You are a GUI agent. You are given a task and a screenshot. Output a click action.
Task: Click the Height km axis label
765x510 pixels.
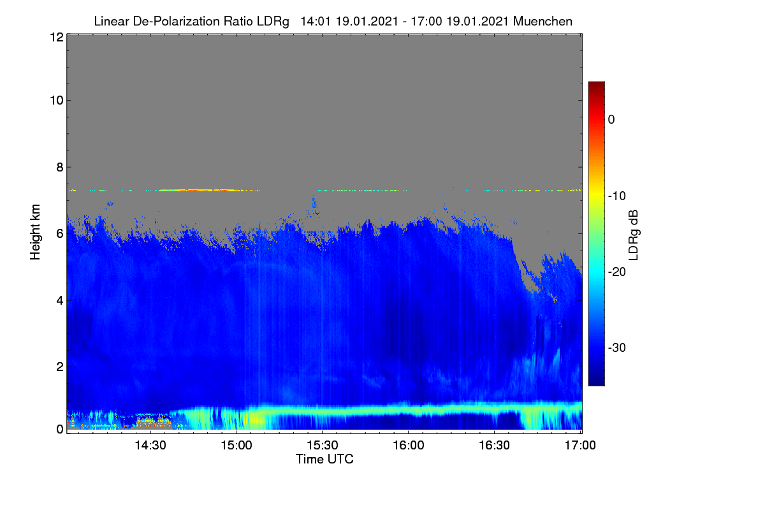tap(35, 233)
